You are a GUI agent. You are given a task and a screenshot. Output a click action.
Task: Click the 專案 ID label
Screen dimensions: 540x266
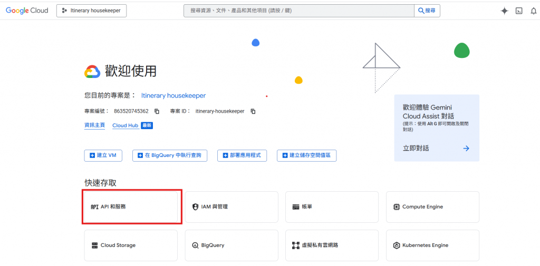click(x=180, y=112)
